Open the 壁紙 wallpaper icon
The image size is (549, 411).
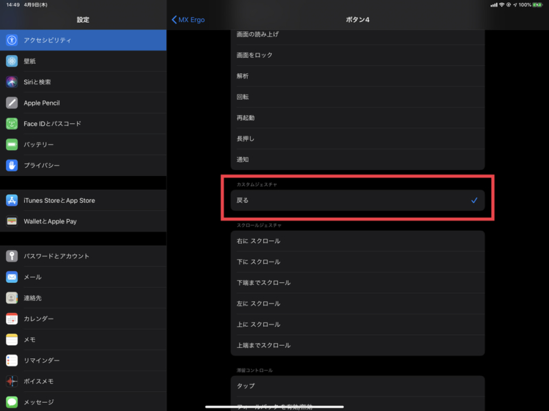pos(12,61)
